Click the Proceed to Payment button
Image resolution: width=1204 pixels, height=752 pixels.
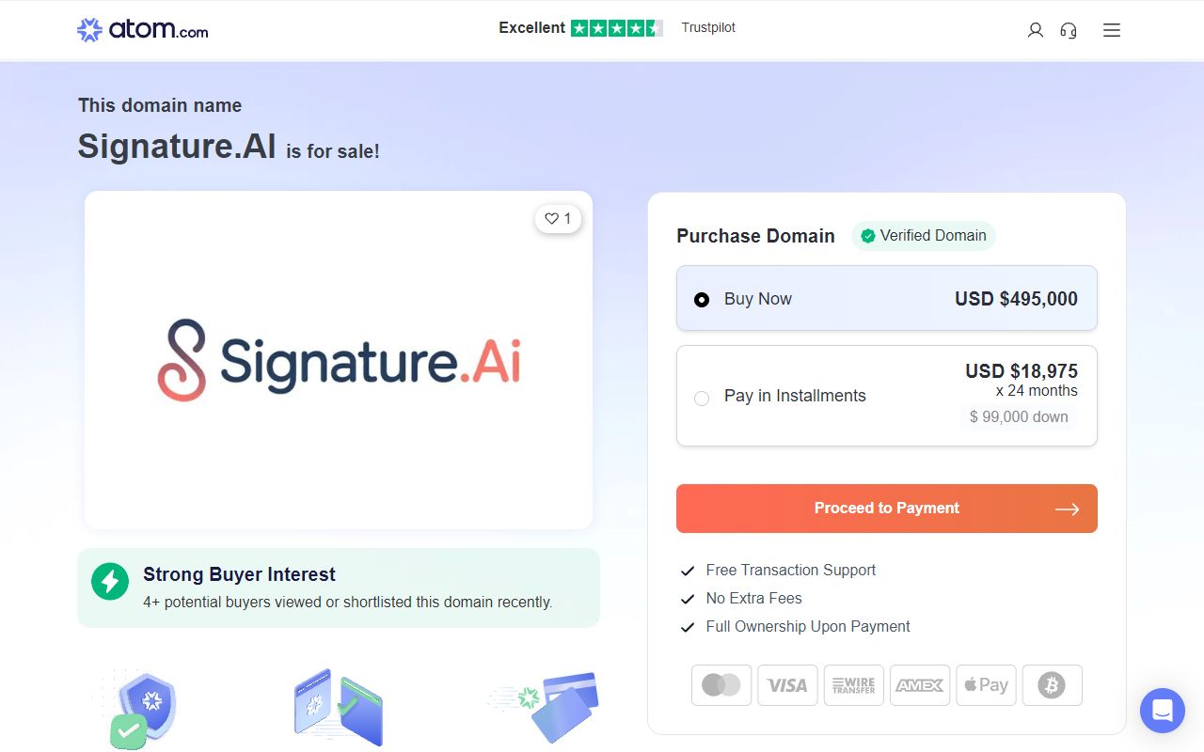point(886,509)
